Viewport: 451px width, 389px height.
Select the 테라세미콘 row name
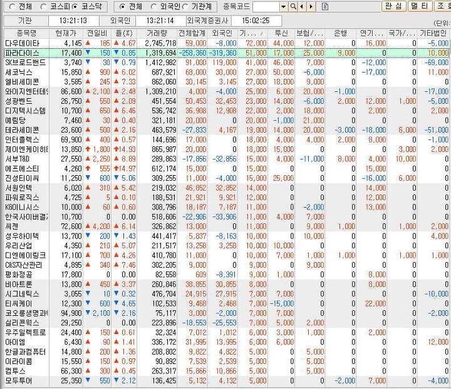point(22,130)
